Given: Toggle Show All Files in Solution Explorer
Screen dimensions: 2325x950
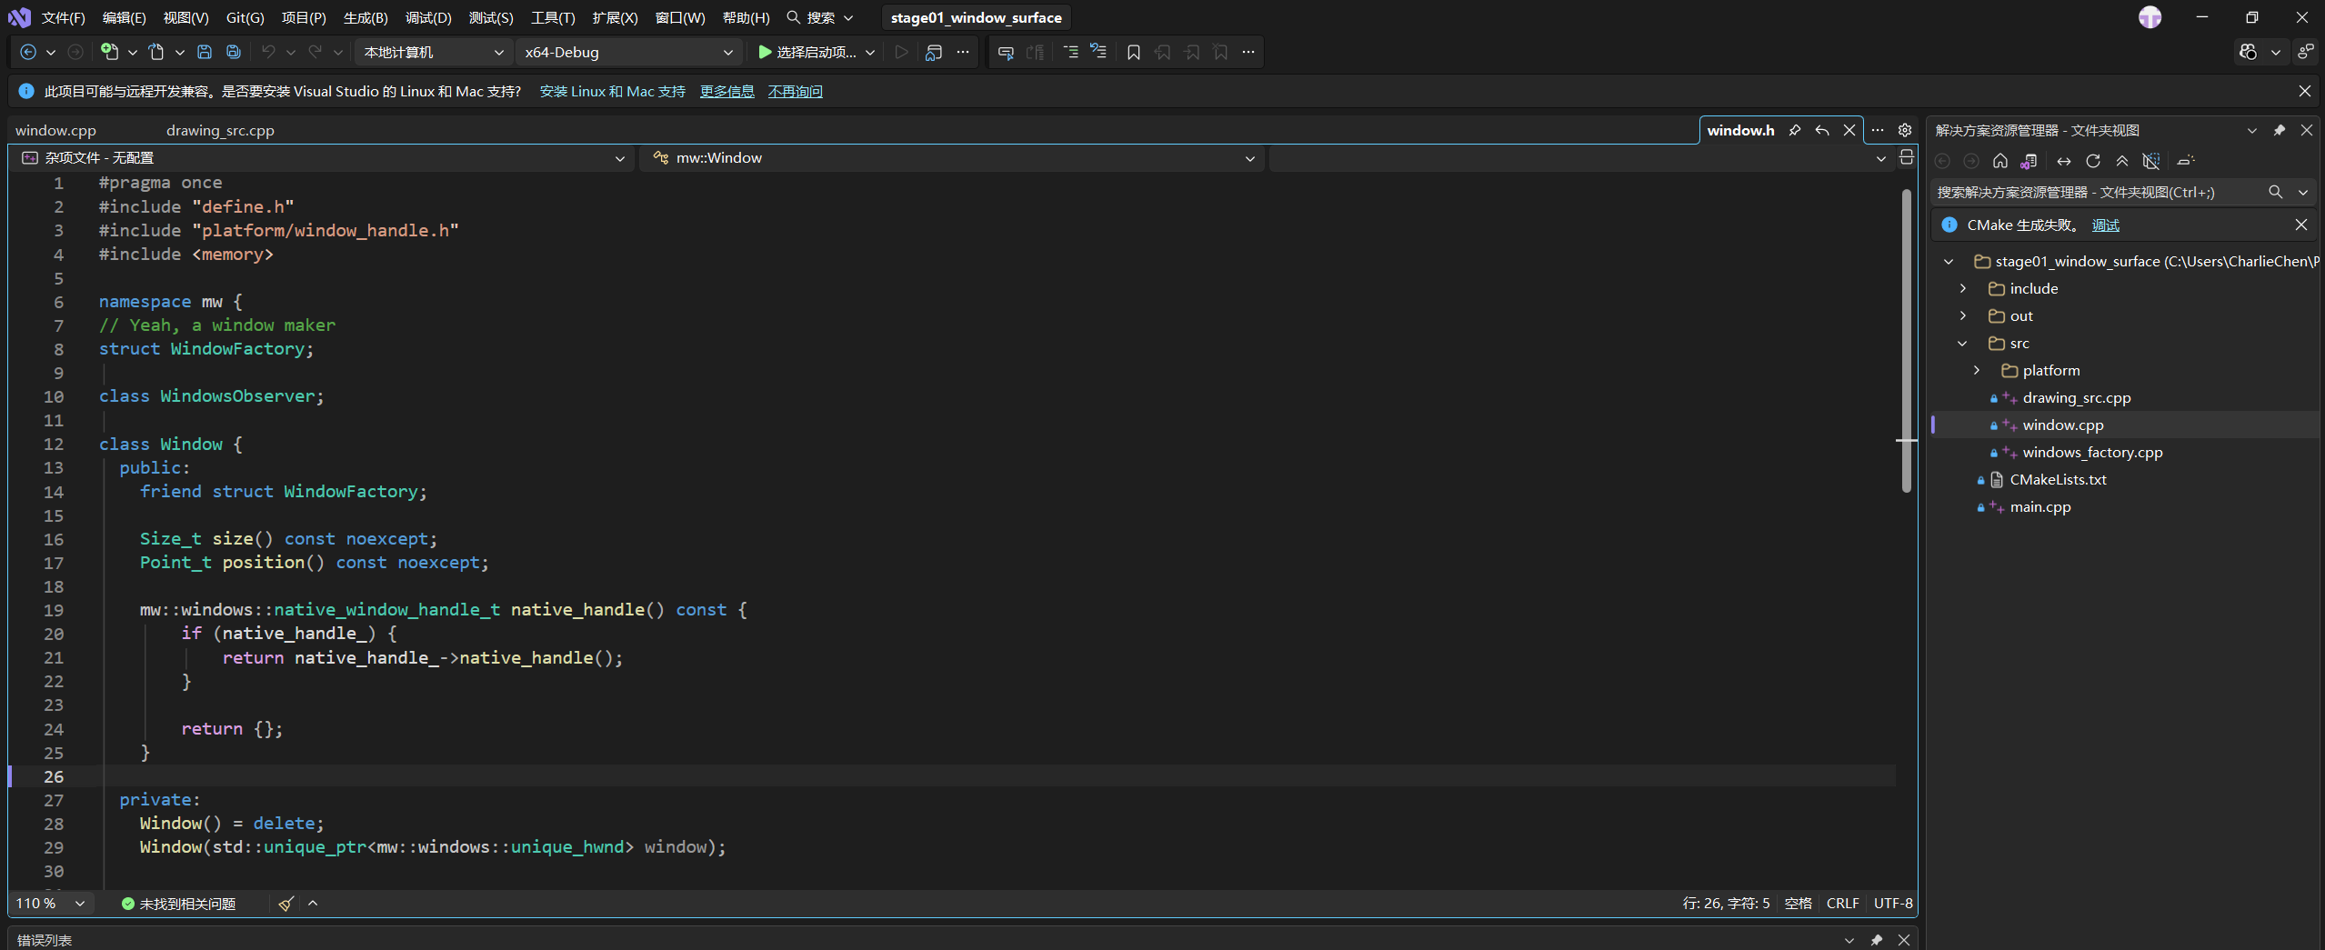Looking at the screenshot, I should [2151, 161].
